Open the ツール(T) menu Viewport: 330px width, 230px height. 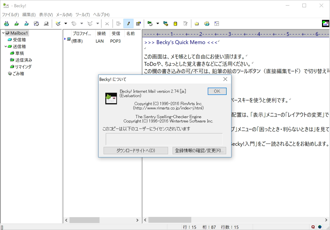tap(82, 15)
